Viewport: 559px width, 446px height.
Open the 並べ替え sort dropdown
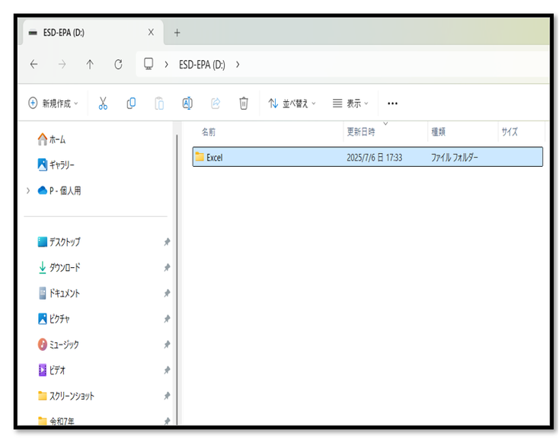(292, 104)
